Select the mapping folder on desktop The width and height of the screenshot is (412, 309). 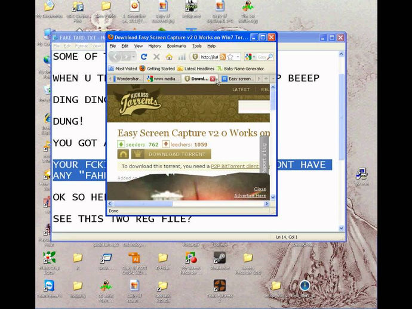click(x=78, y=289)
